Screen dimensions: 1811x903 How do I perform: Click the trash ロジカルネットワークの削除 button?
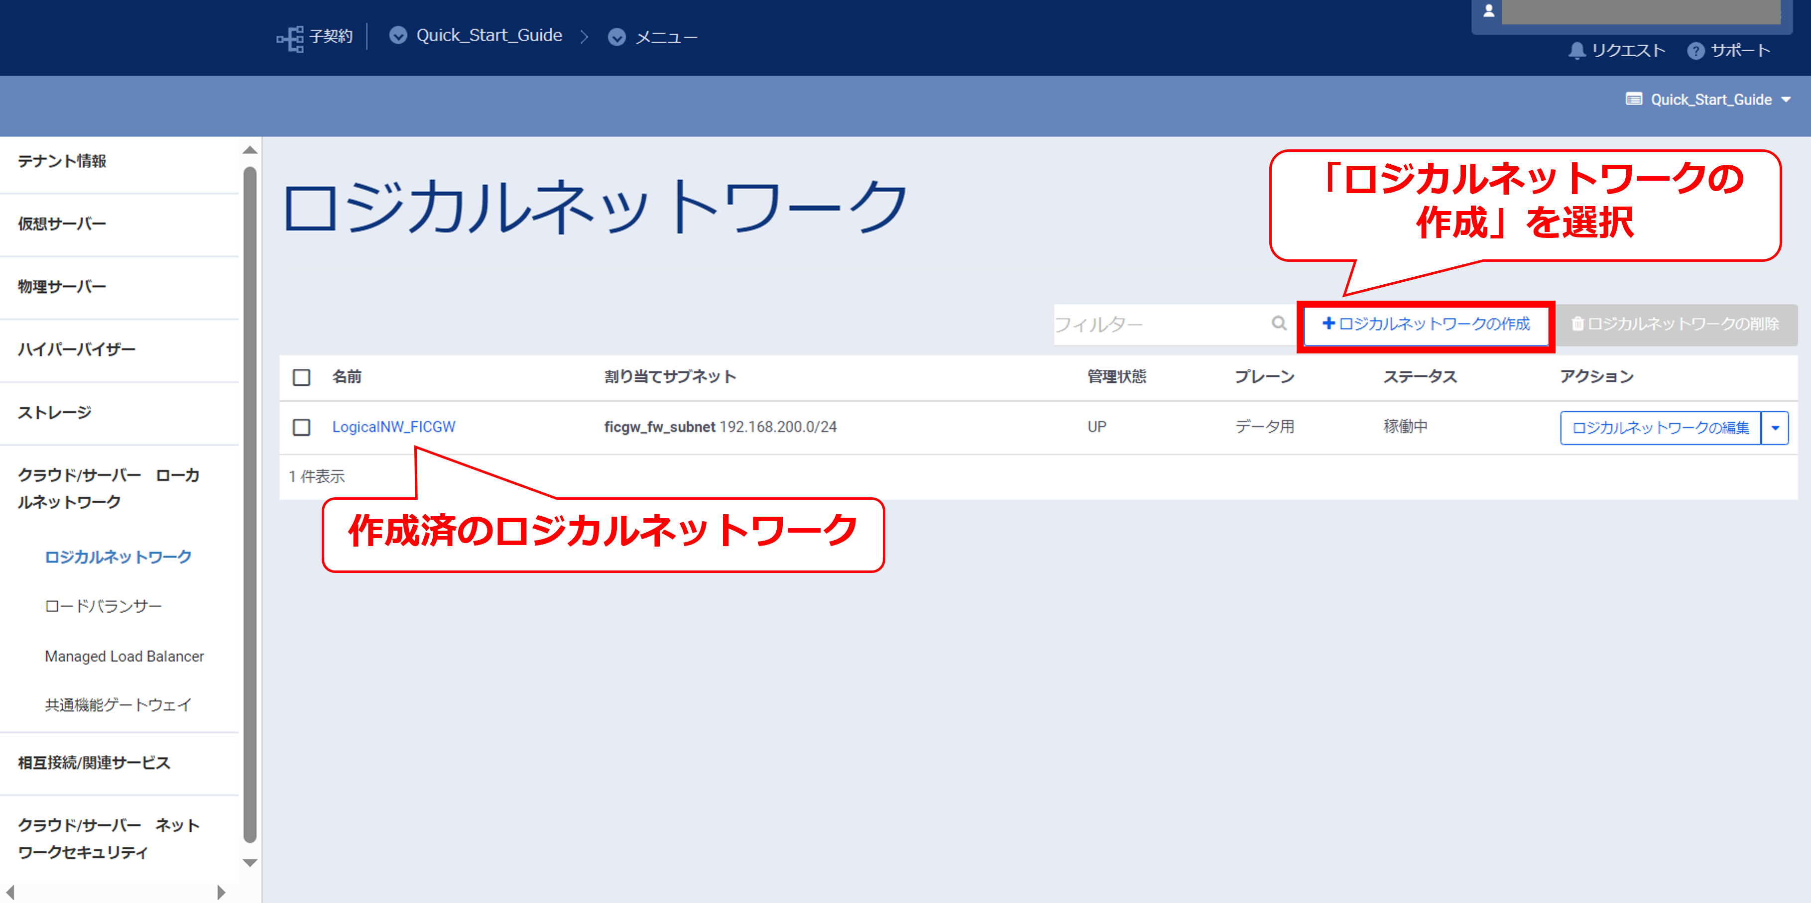point(1676,324)
